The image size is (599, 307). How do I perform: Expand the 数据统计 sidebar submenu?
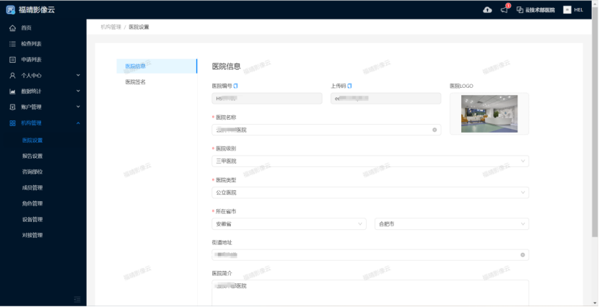pyautogui.click(x=43, y=92)
